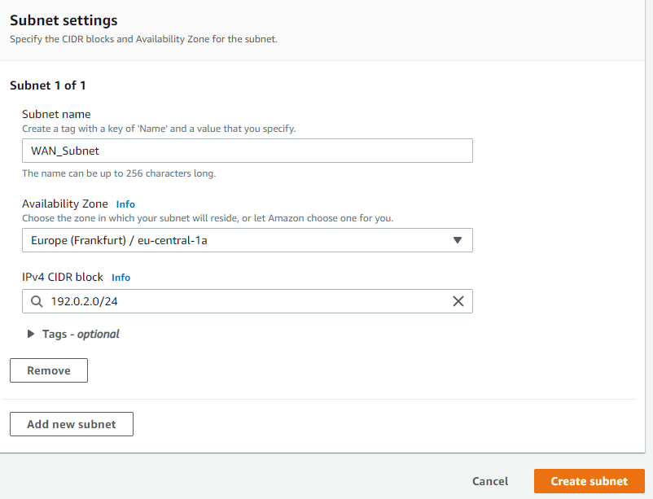Toggle the Tags - optional label
The image size is (653, 499).
pos(81,334)
